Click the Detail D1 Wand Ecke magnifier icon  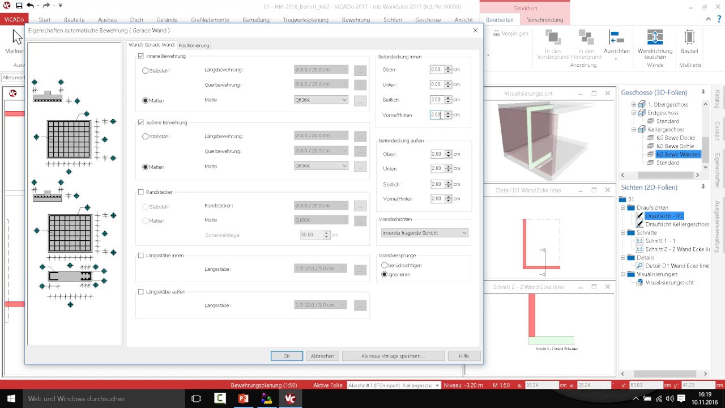pyautogui.click(x=640, y=266)
